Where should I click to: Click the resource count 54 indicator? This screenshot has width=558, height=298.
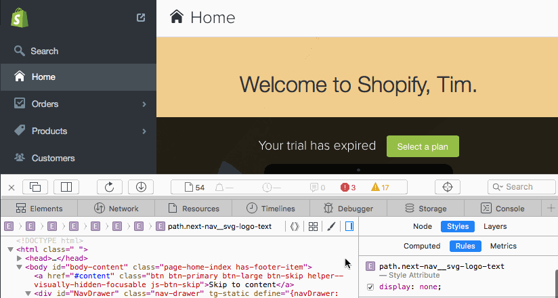[x=194, y=188]
